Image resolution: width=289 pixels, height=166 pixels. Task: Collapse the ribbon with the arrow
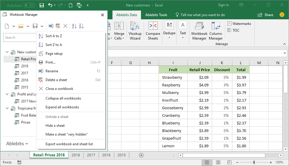[x=284, y=44]
